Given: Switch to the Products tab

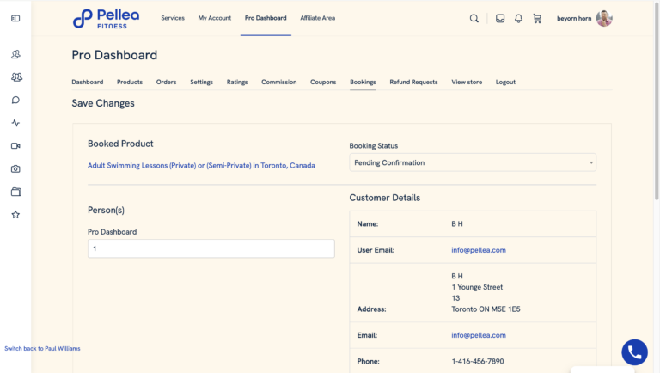Looking at the screenshot, I should [130, 83].
